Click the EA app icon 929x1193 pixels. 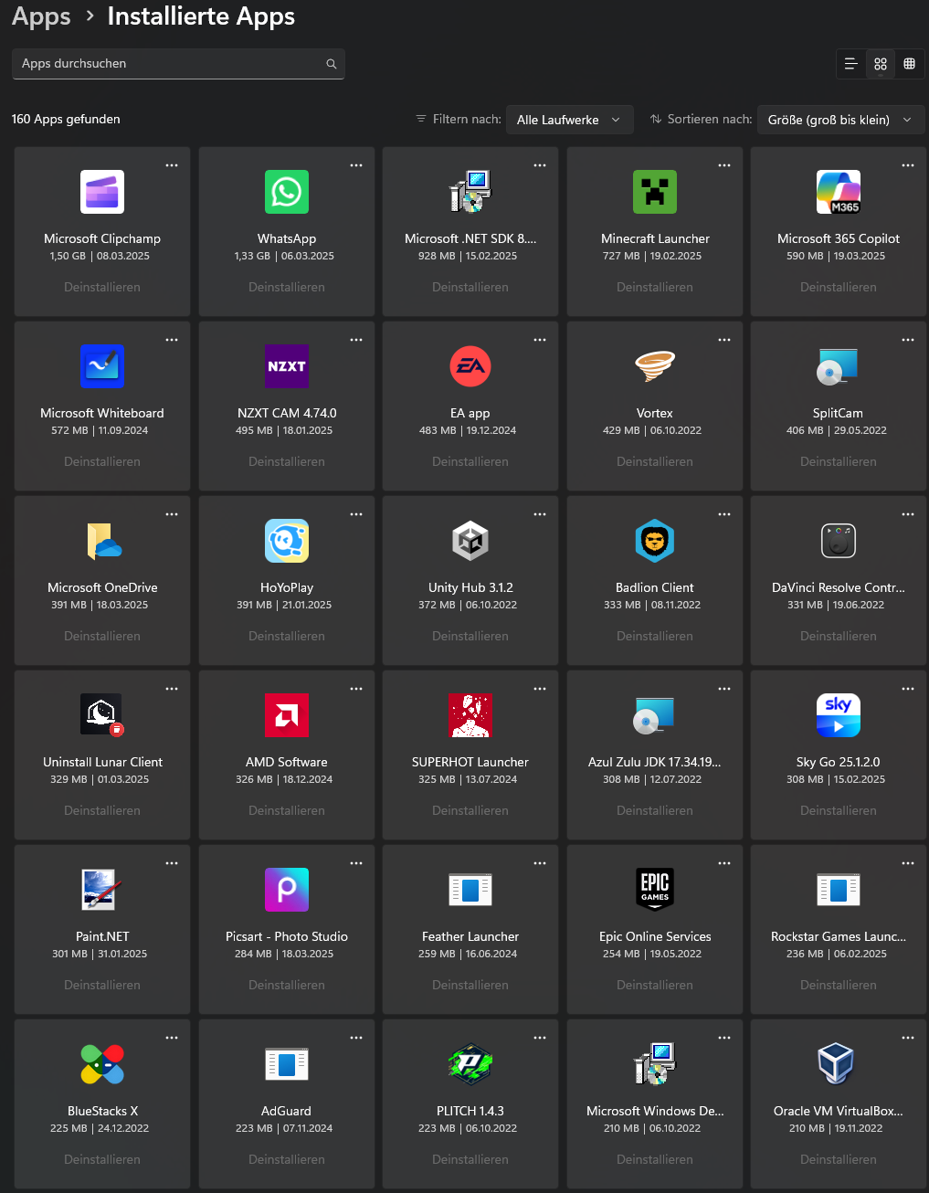470,366
